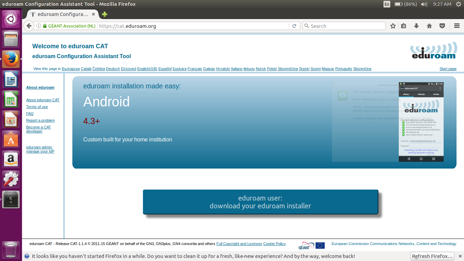464x261 pixels.
Task: Open the keyboard language En indicator
Action: (387, 4)
